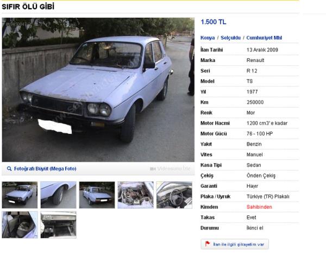
Task: Click the main Renault car photo
Action: [x=98, y=90]
